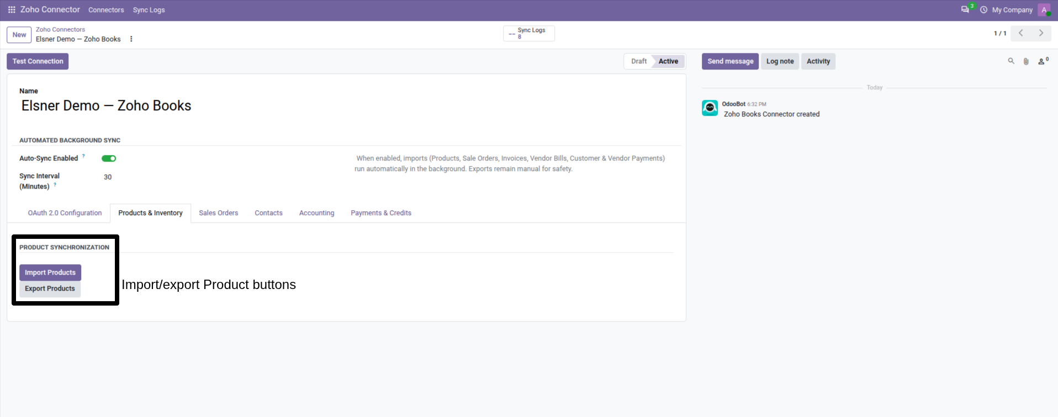1058x417 pixels.
Task: Set status to Active
Action: (668, 61)
